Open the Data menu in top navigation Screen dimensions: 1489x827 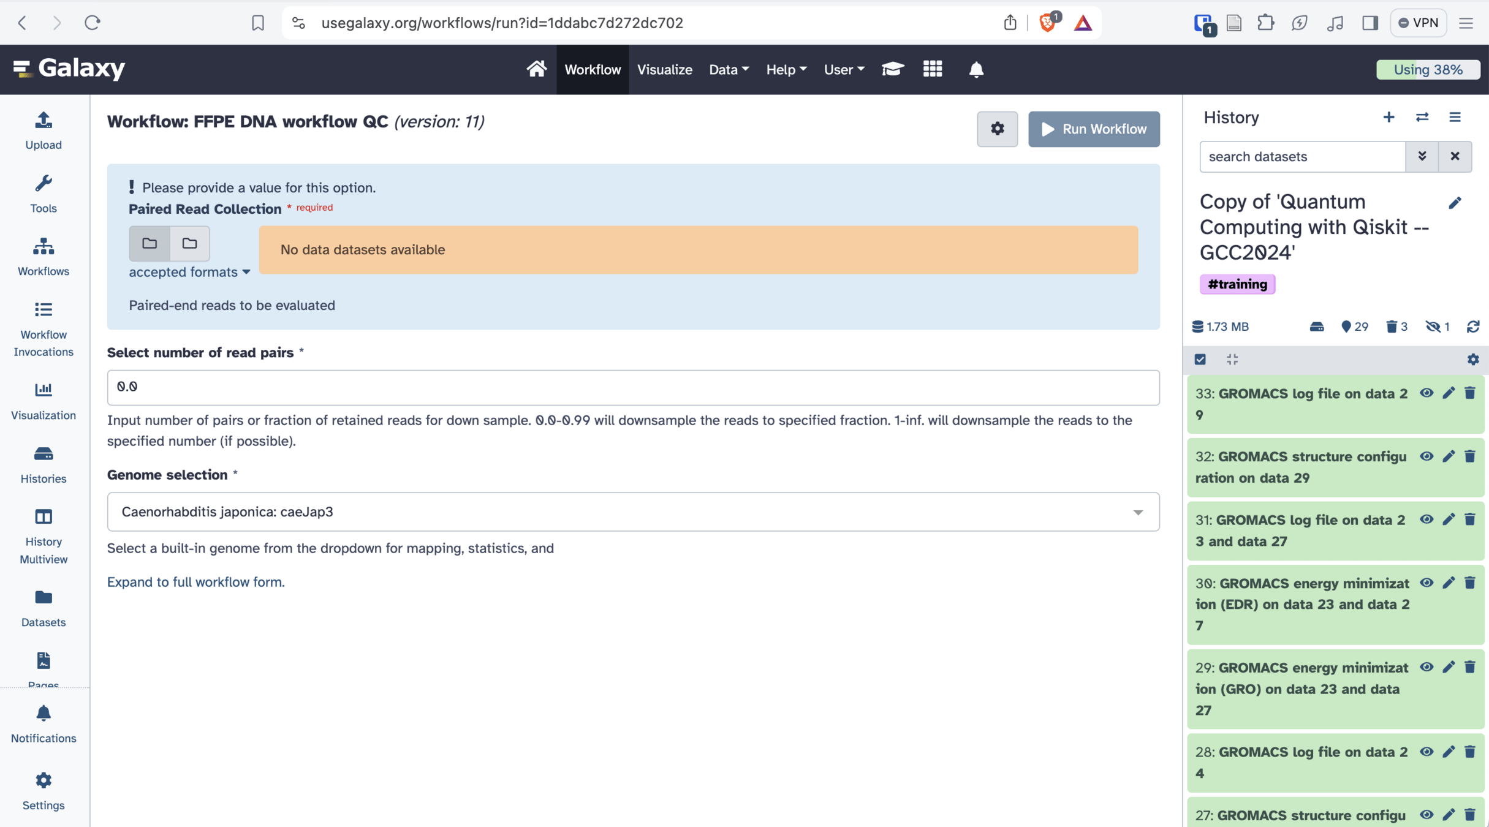coord(729,69)
